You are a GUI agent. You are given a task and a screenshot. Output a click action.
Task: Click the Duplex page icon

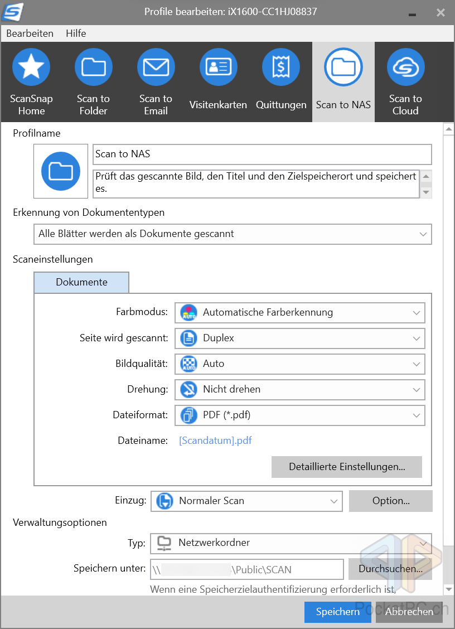188,338
